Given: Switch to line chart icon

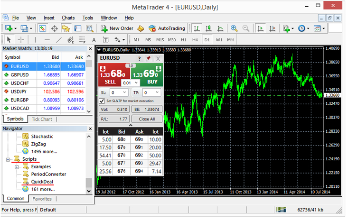Looking at the screenshot, I should pyautogui.click(x=220, y=28).
